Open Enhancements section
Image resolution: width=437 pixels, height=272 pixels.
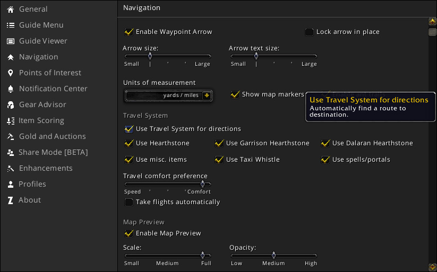coord(46,168)
